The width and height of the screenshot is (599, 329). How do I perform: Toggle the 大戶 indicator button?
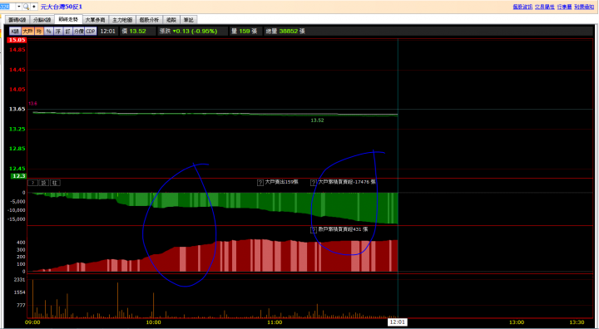point(27,32)
